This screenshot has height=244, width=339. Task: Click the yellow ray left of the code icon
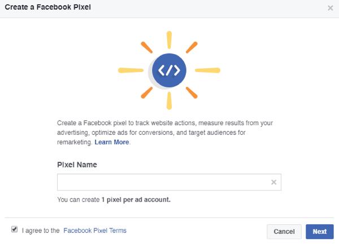(x=131, y=70)
